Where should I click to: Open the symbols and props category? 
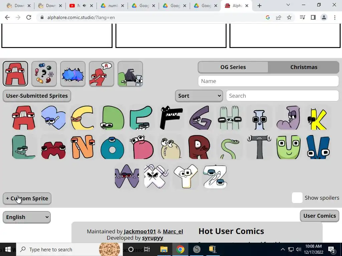(44, 74)
